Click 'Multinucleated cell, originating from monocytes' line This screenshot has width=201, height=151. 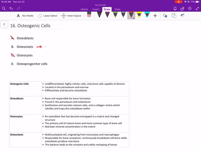click(x=82, y=135)
